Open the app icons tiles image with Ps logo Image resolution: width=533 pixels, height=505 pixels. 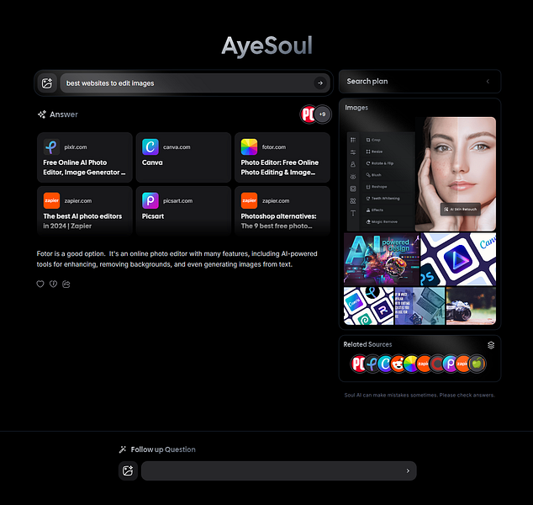458,259
